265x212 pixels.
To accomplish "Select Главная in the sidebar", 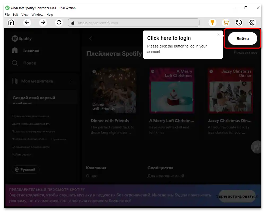I will (x=31, y=50).
